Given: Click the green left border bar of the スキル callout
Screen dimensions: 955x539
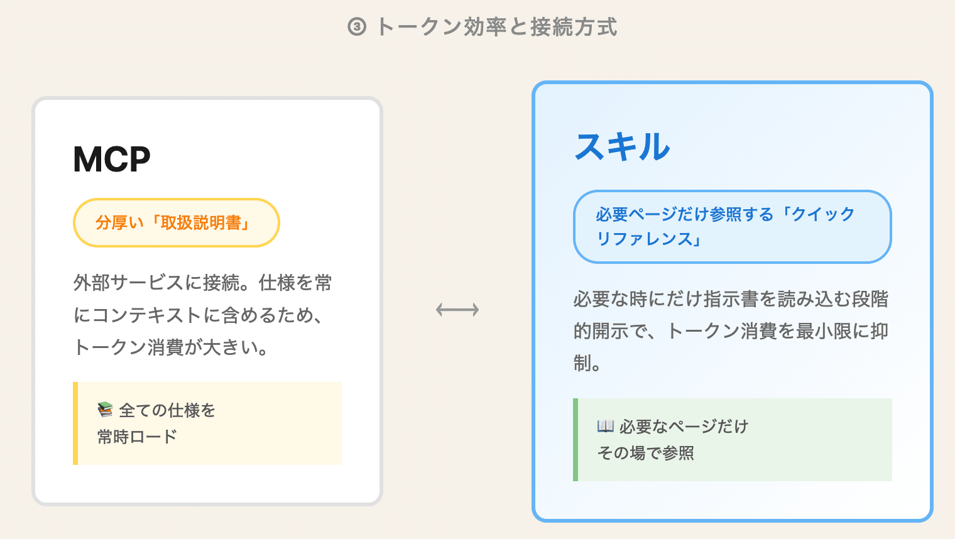Looking at the screenshot, I should click(x=576, y=440).
